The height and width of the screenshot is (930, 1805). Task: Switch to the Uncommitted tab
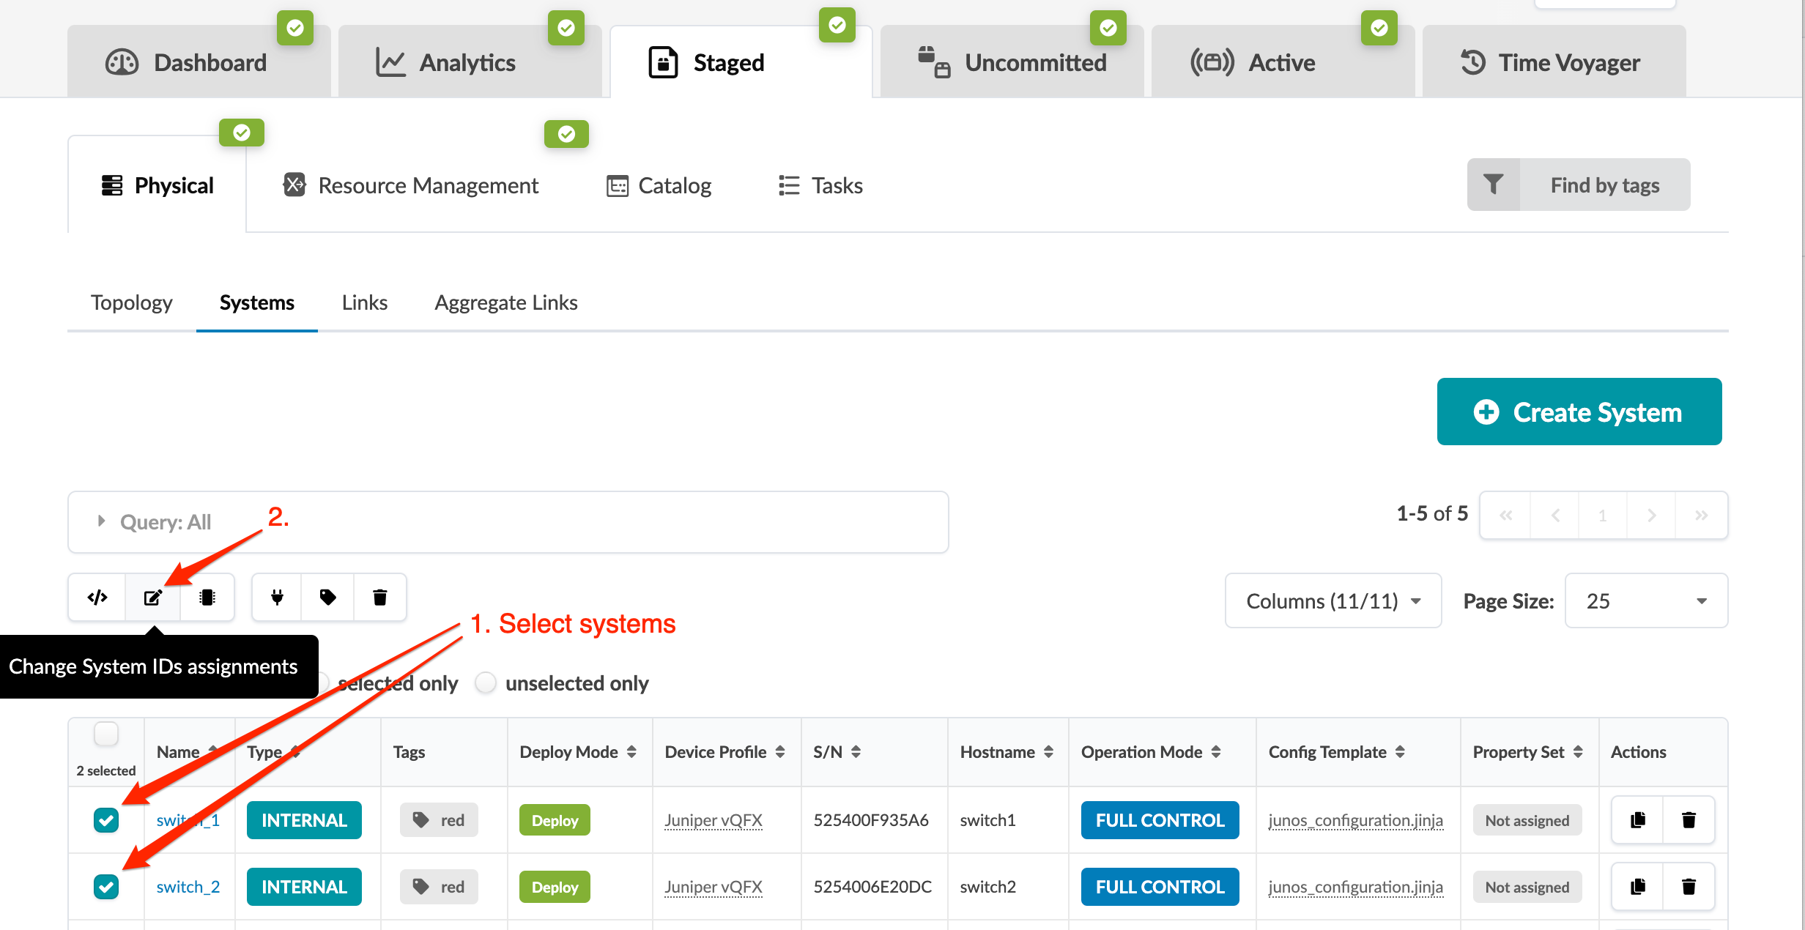[x=1012, y=63]
